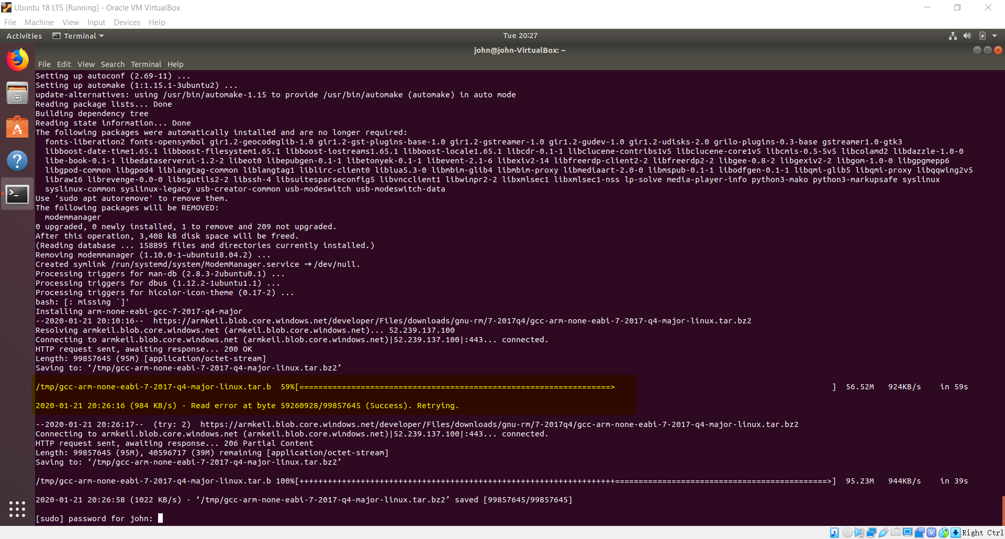Click the audio icon in VirtualBox status bar
Viewport: 1005px width, 539px height.
pos(859,532)
